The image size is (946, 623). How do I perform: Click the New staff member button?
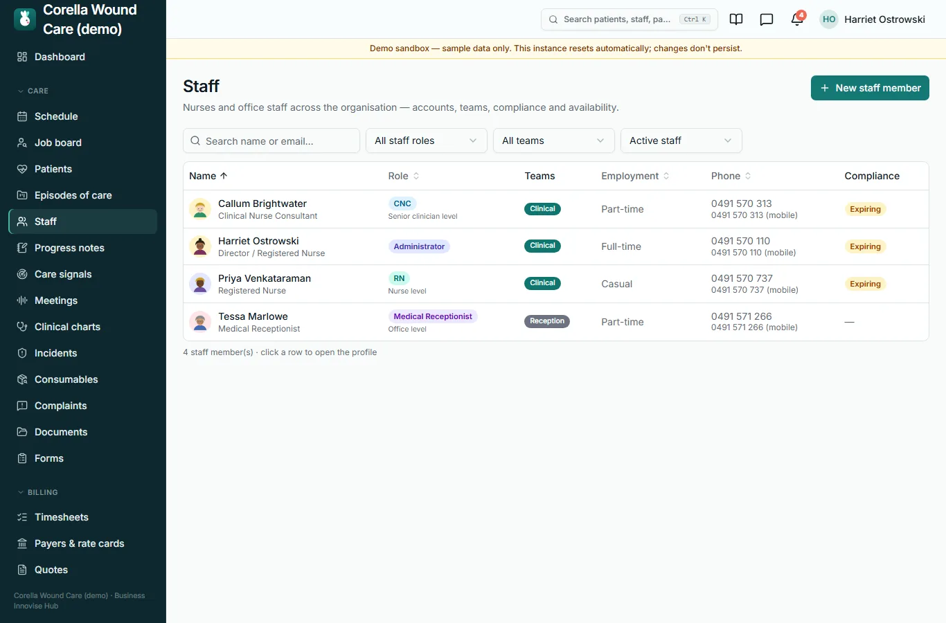pos(870,88)
